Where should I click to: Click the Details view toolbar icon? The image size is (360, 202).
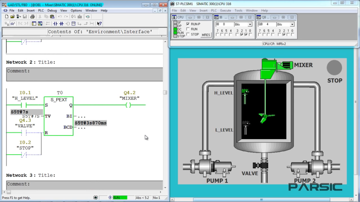tap(40, 23)
